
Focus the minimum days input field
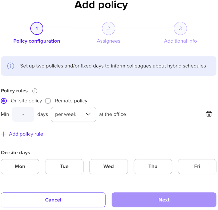point(23,114)
